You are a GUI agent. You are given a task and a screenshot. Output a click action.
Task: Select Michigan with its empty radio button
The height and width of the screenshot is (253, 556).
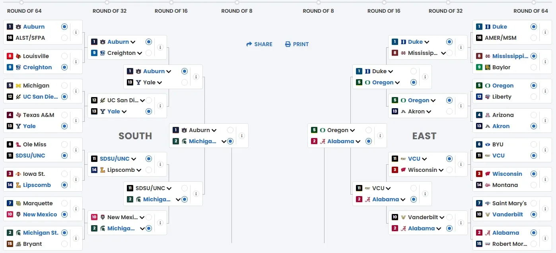pyautogui.click(x=64, y=86)
